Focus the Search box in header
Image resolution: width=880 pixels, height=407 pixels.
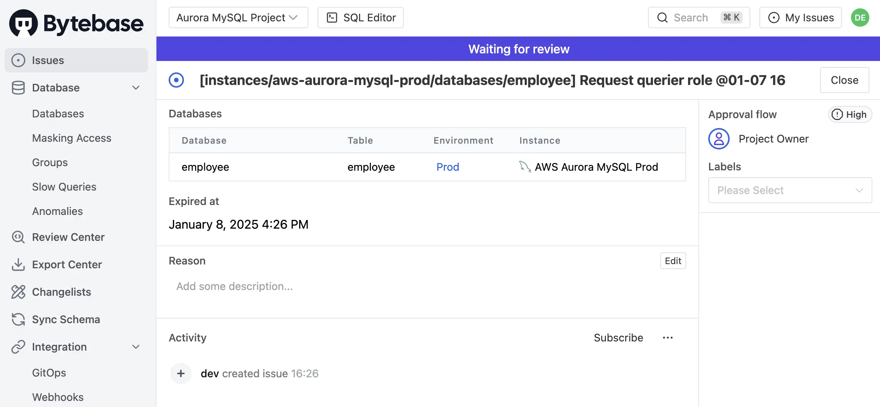(699, 18)
